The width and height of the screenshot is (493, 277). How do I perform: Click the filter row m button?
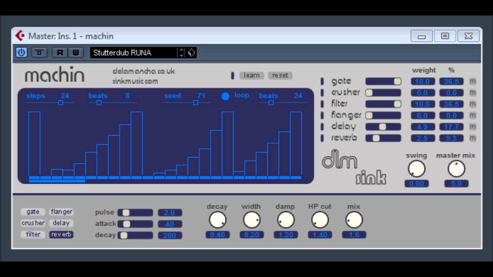[473, 104]
